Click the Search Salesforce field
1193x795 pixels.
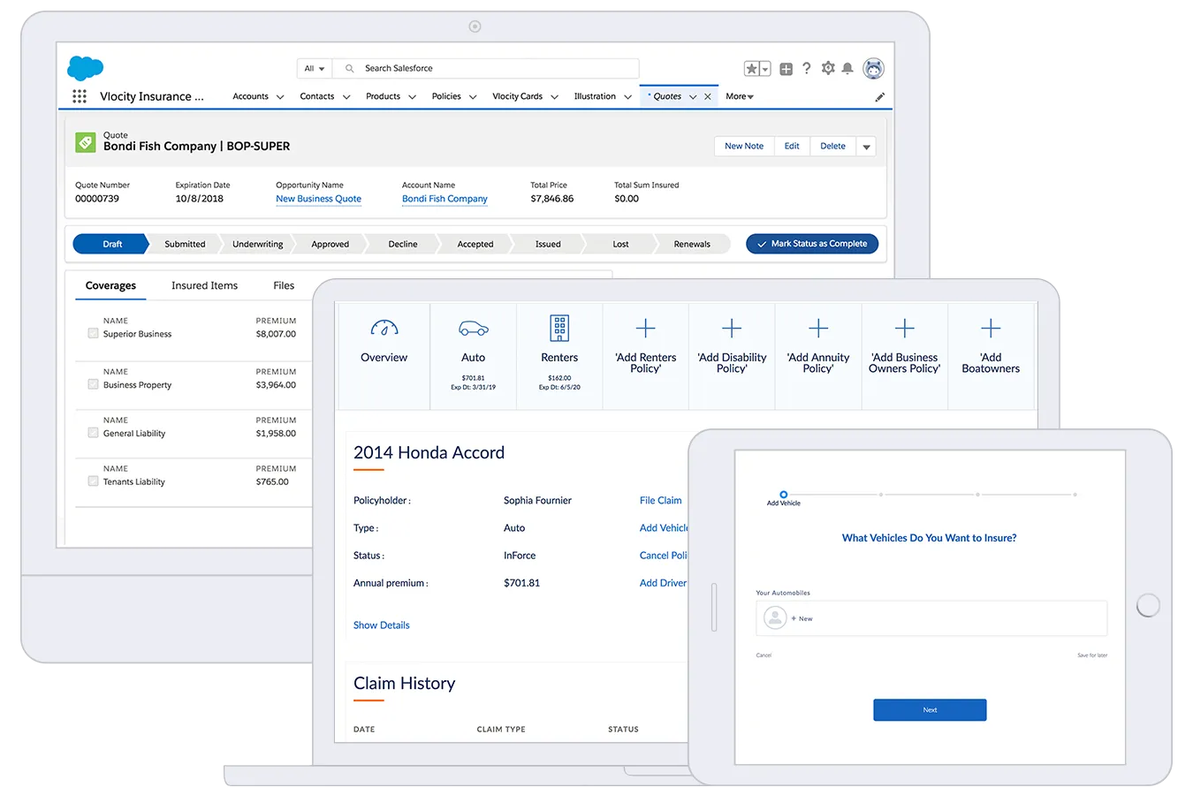tap(487, 68)
